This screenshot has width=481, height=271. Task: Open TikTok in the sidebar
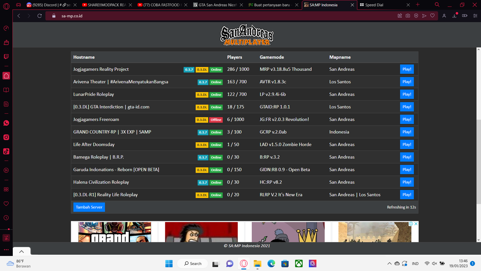pos(6,151)
